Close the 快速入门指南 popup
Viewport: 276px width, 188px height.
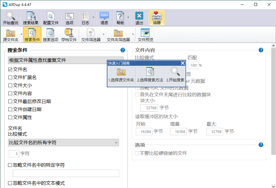[x=183, y=63]
